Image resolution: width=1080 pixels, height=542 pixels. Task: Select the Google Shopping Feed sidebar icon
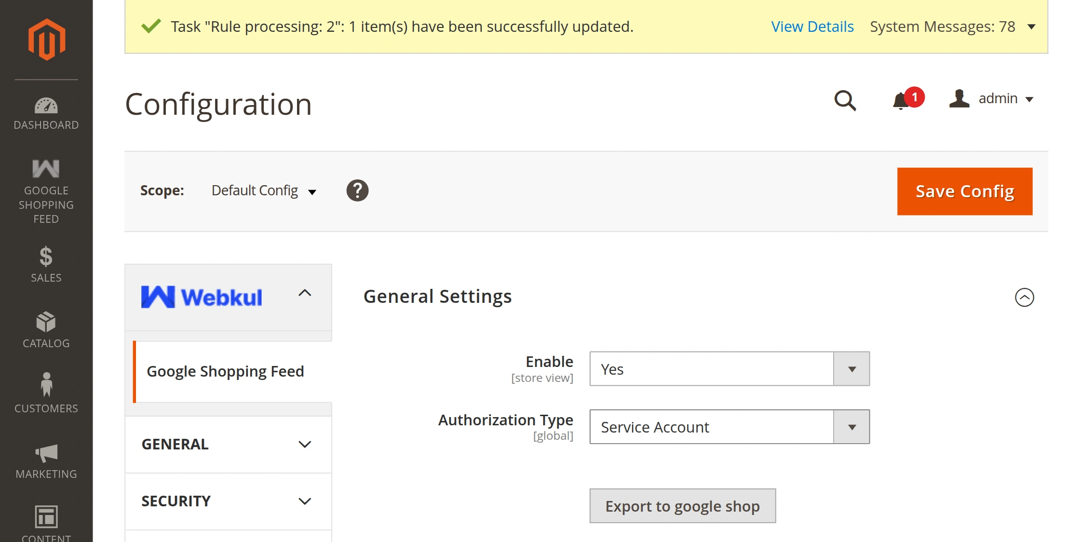click(x=46, y=169)
